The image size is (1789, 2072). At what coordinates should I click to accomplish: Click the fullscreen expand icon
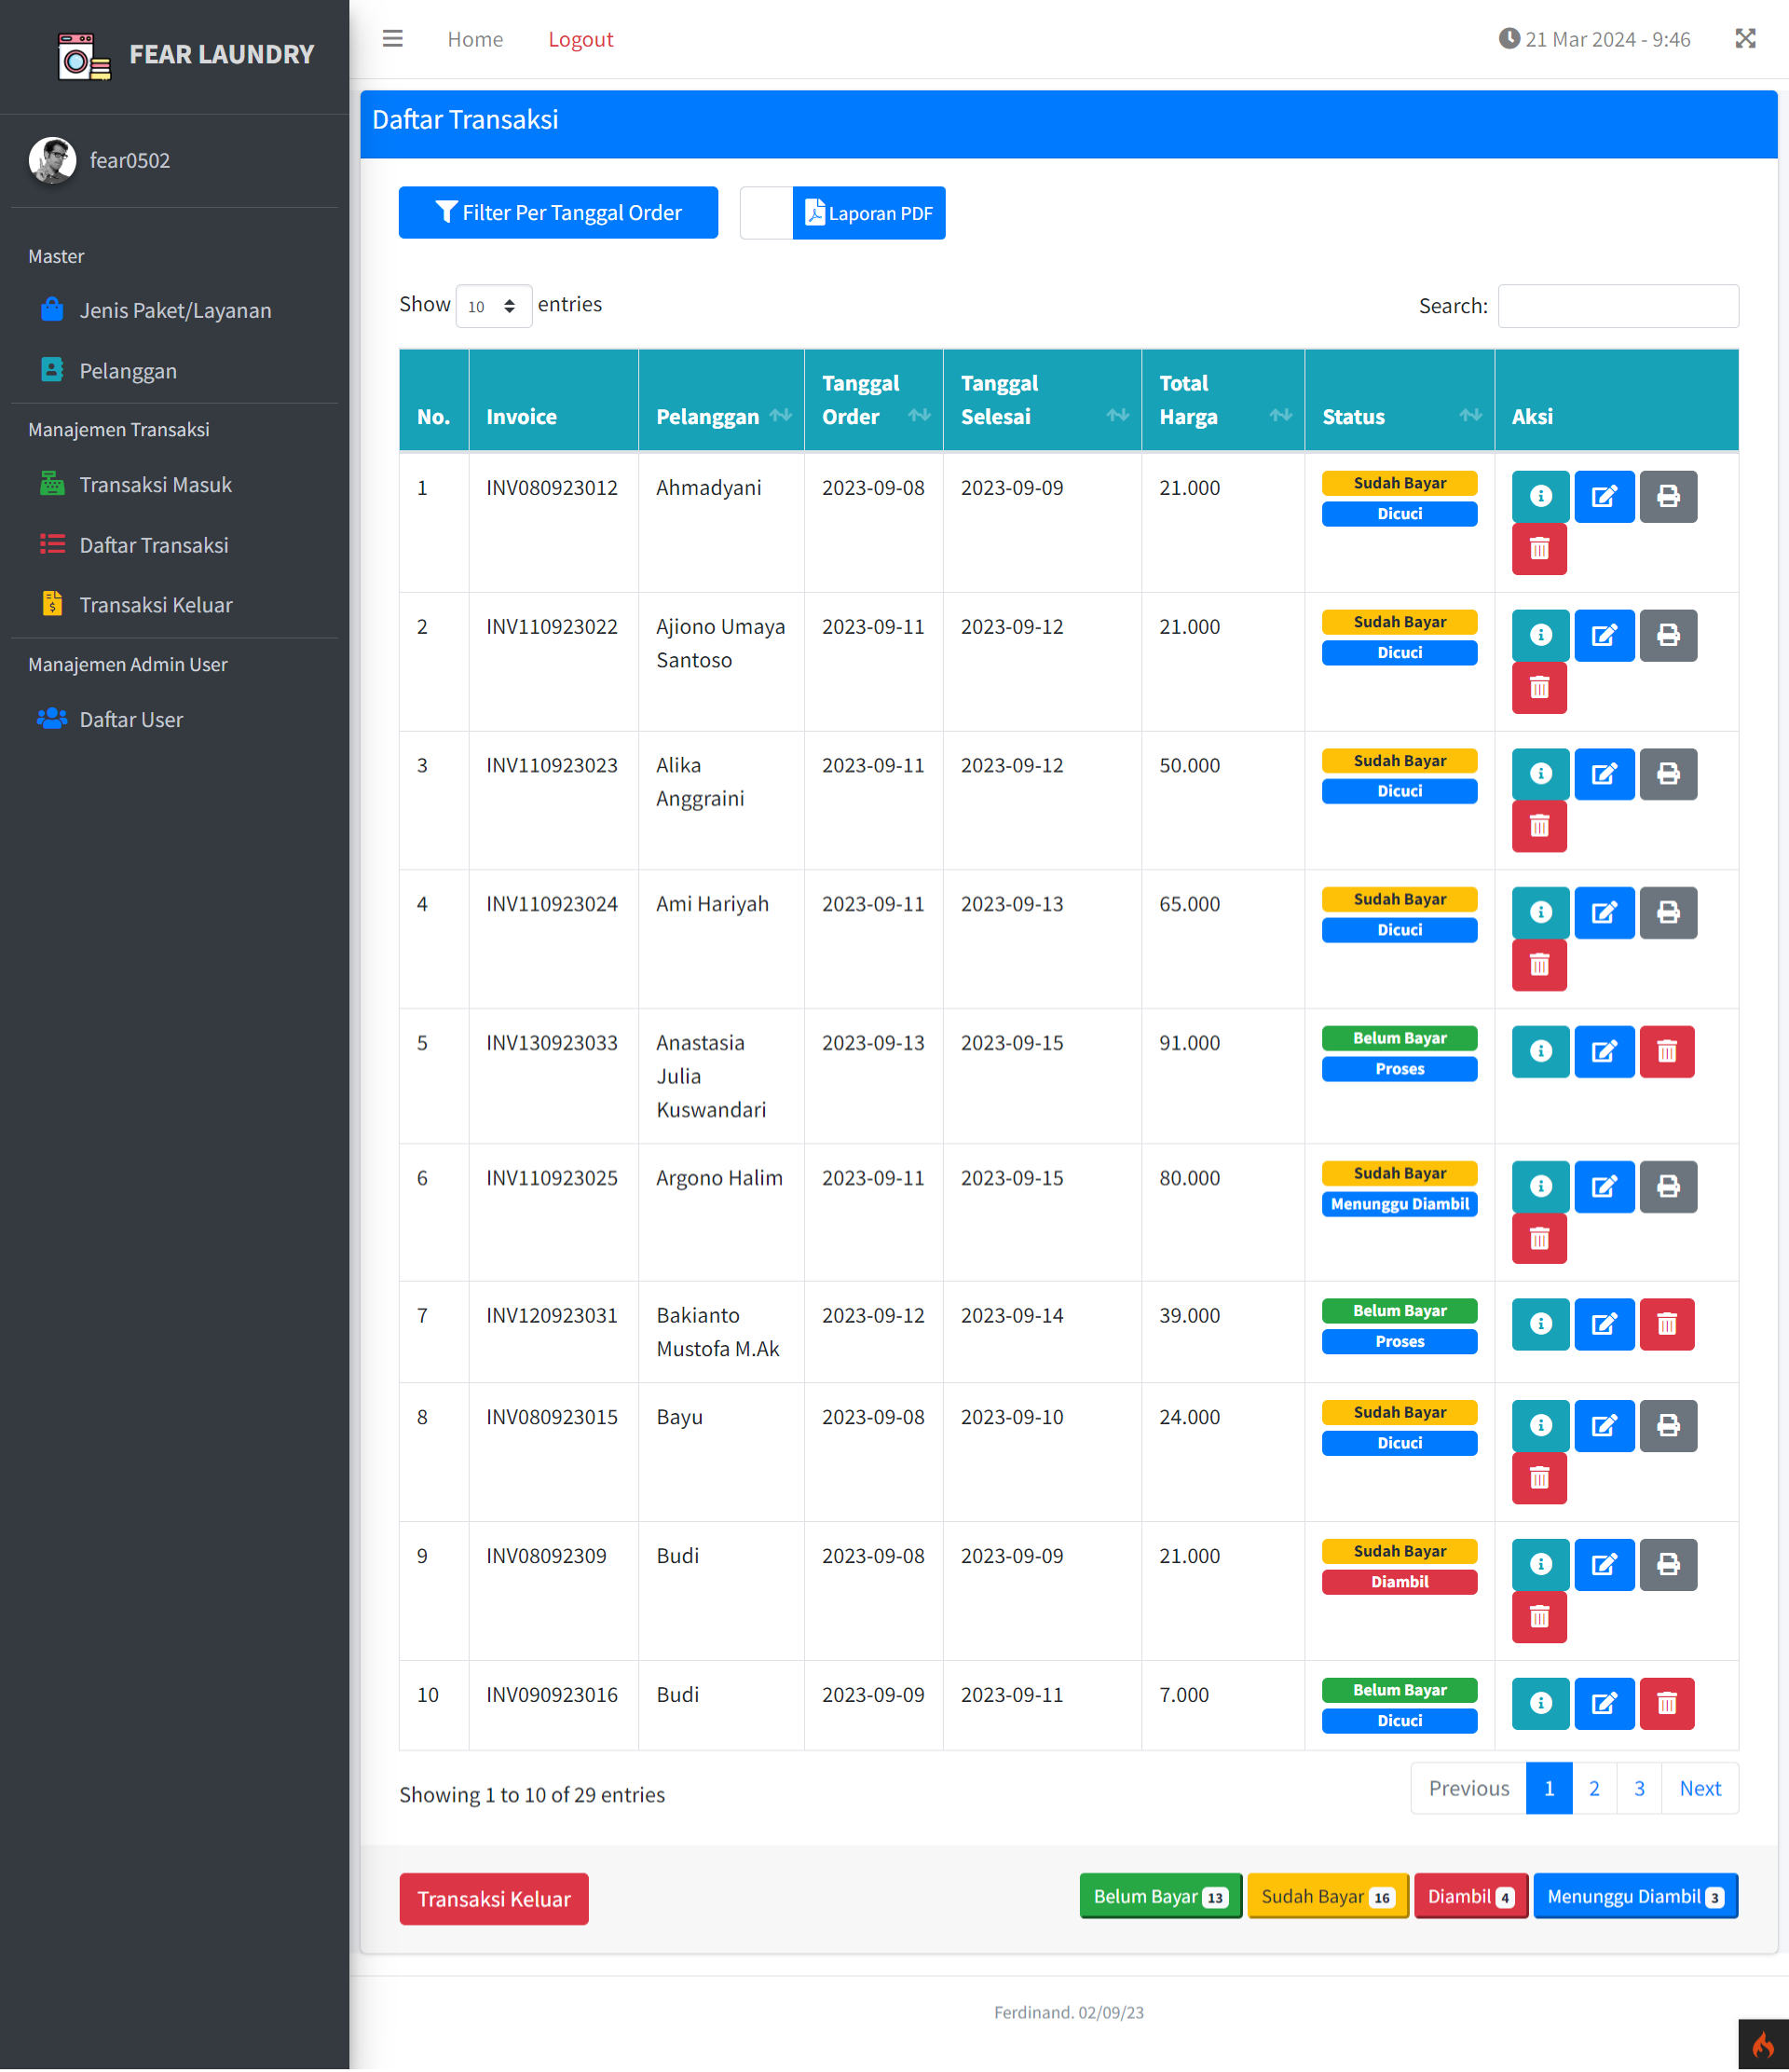coord(1745,39)
